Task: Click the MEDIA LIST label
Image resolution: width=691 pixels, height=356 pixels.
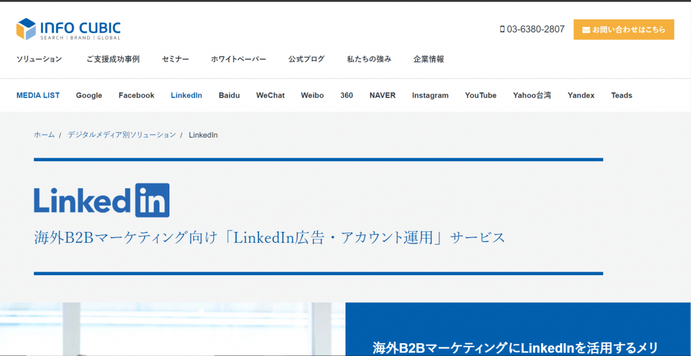Action: click(x=38, y=95)
